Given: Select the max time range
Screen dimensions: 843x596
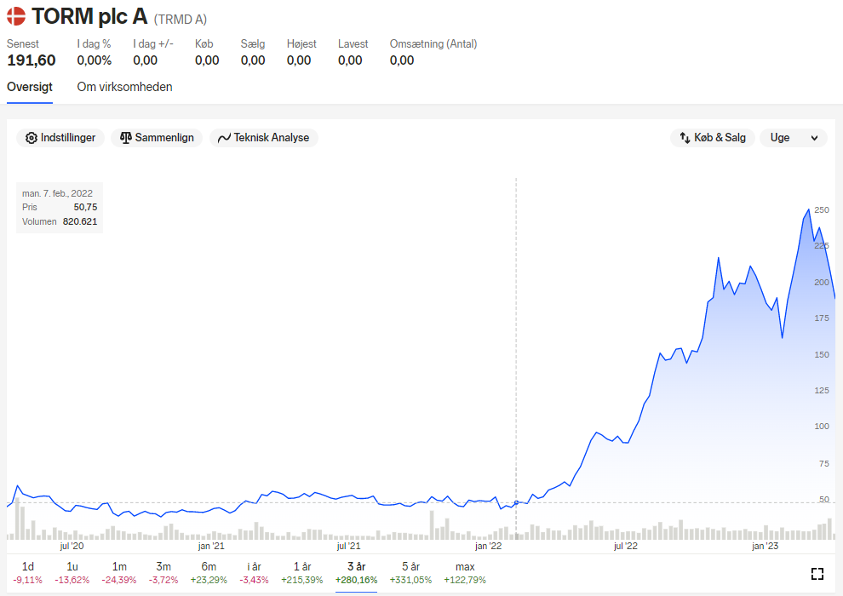Looking at the screenshot, I should [465, 573].
